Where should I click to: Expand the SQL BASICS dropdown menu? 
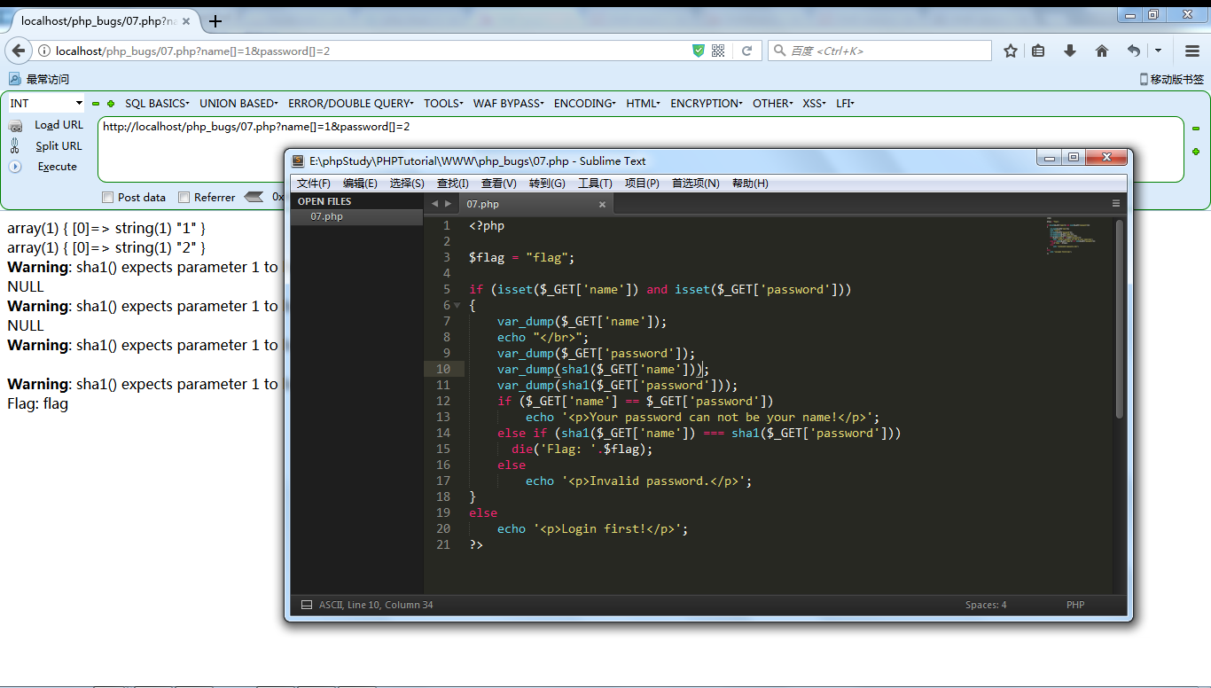[x=157, y=104]
